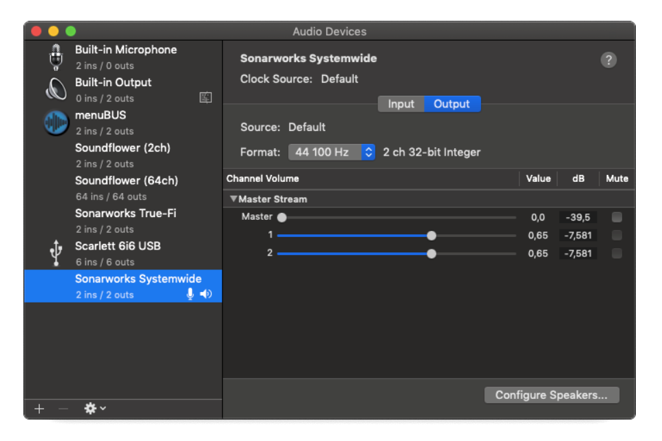Select Soundflower (2ch) in device list
The width and height of the screenshot is (662, 441).
[x=123, y=156]
